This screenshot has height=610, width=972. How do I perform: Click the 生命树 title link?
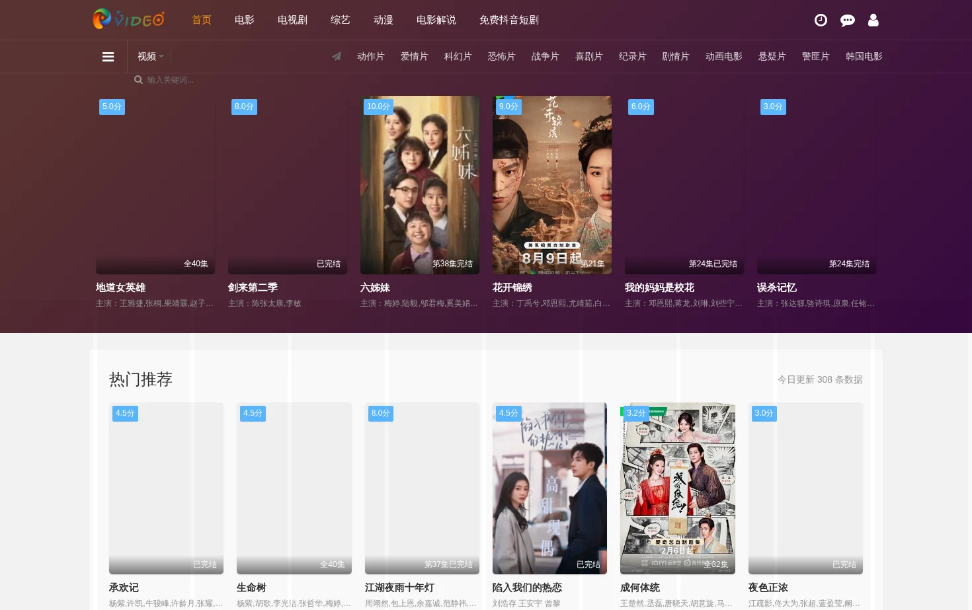click(x=251, y=588)
